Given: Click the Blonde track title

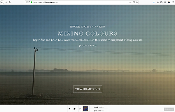Looking at the screenshot, I should [96, 107].
